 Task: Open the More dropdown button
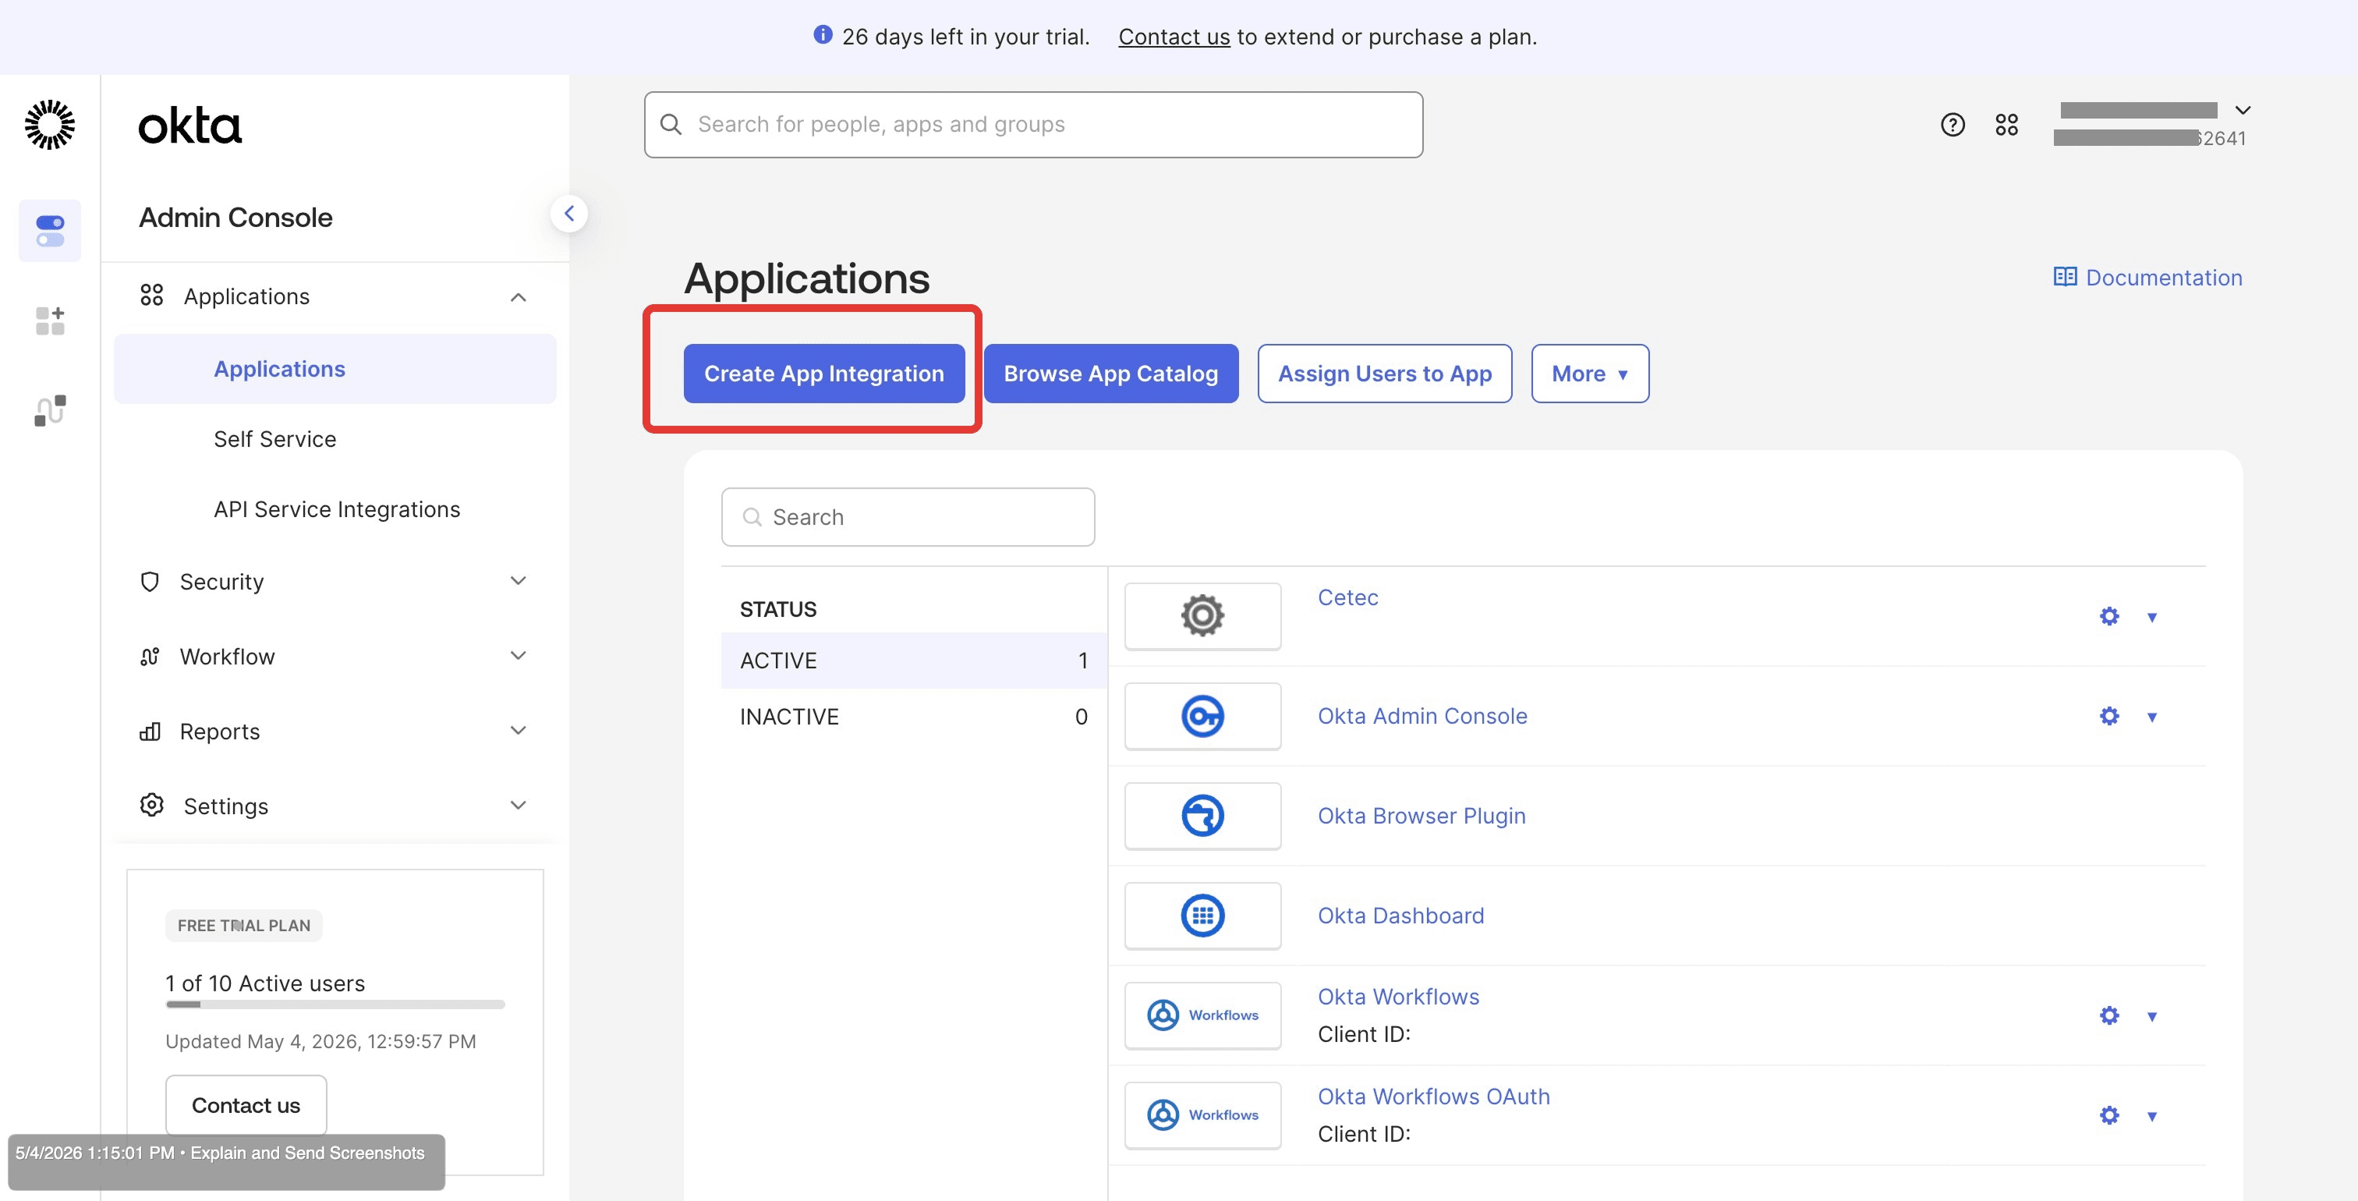1590,374
